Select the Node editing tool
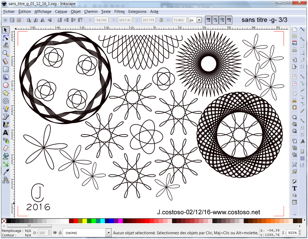 [x=6, y=38]
